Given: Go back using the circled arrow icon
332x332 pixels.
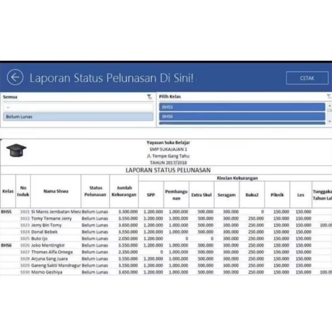Looking at the screenshot, I should pos(15,77).
